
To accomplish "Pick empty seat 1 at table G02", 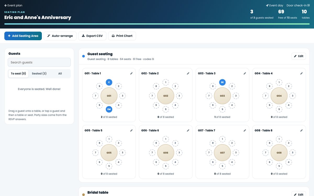I will click(x=166, y=82).
